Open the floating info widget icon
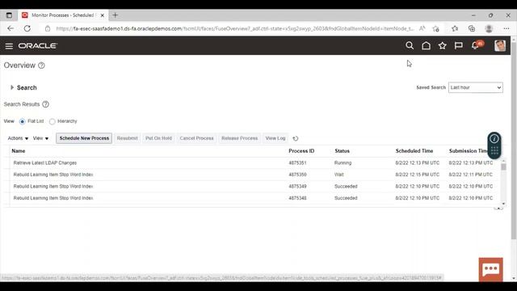The image size is (517, 291). tap(494, 139)
